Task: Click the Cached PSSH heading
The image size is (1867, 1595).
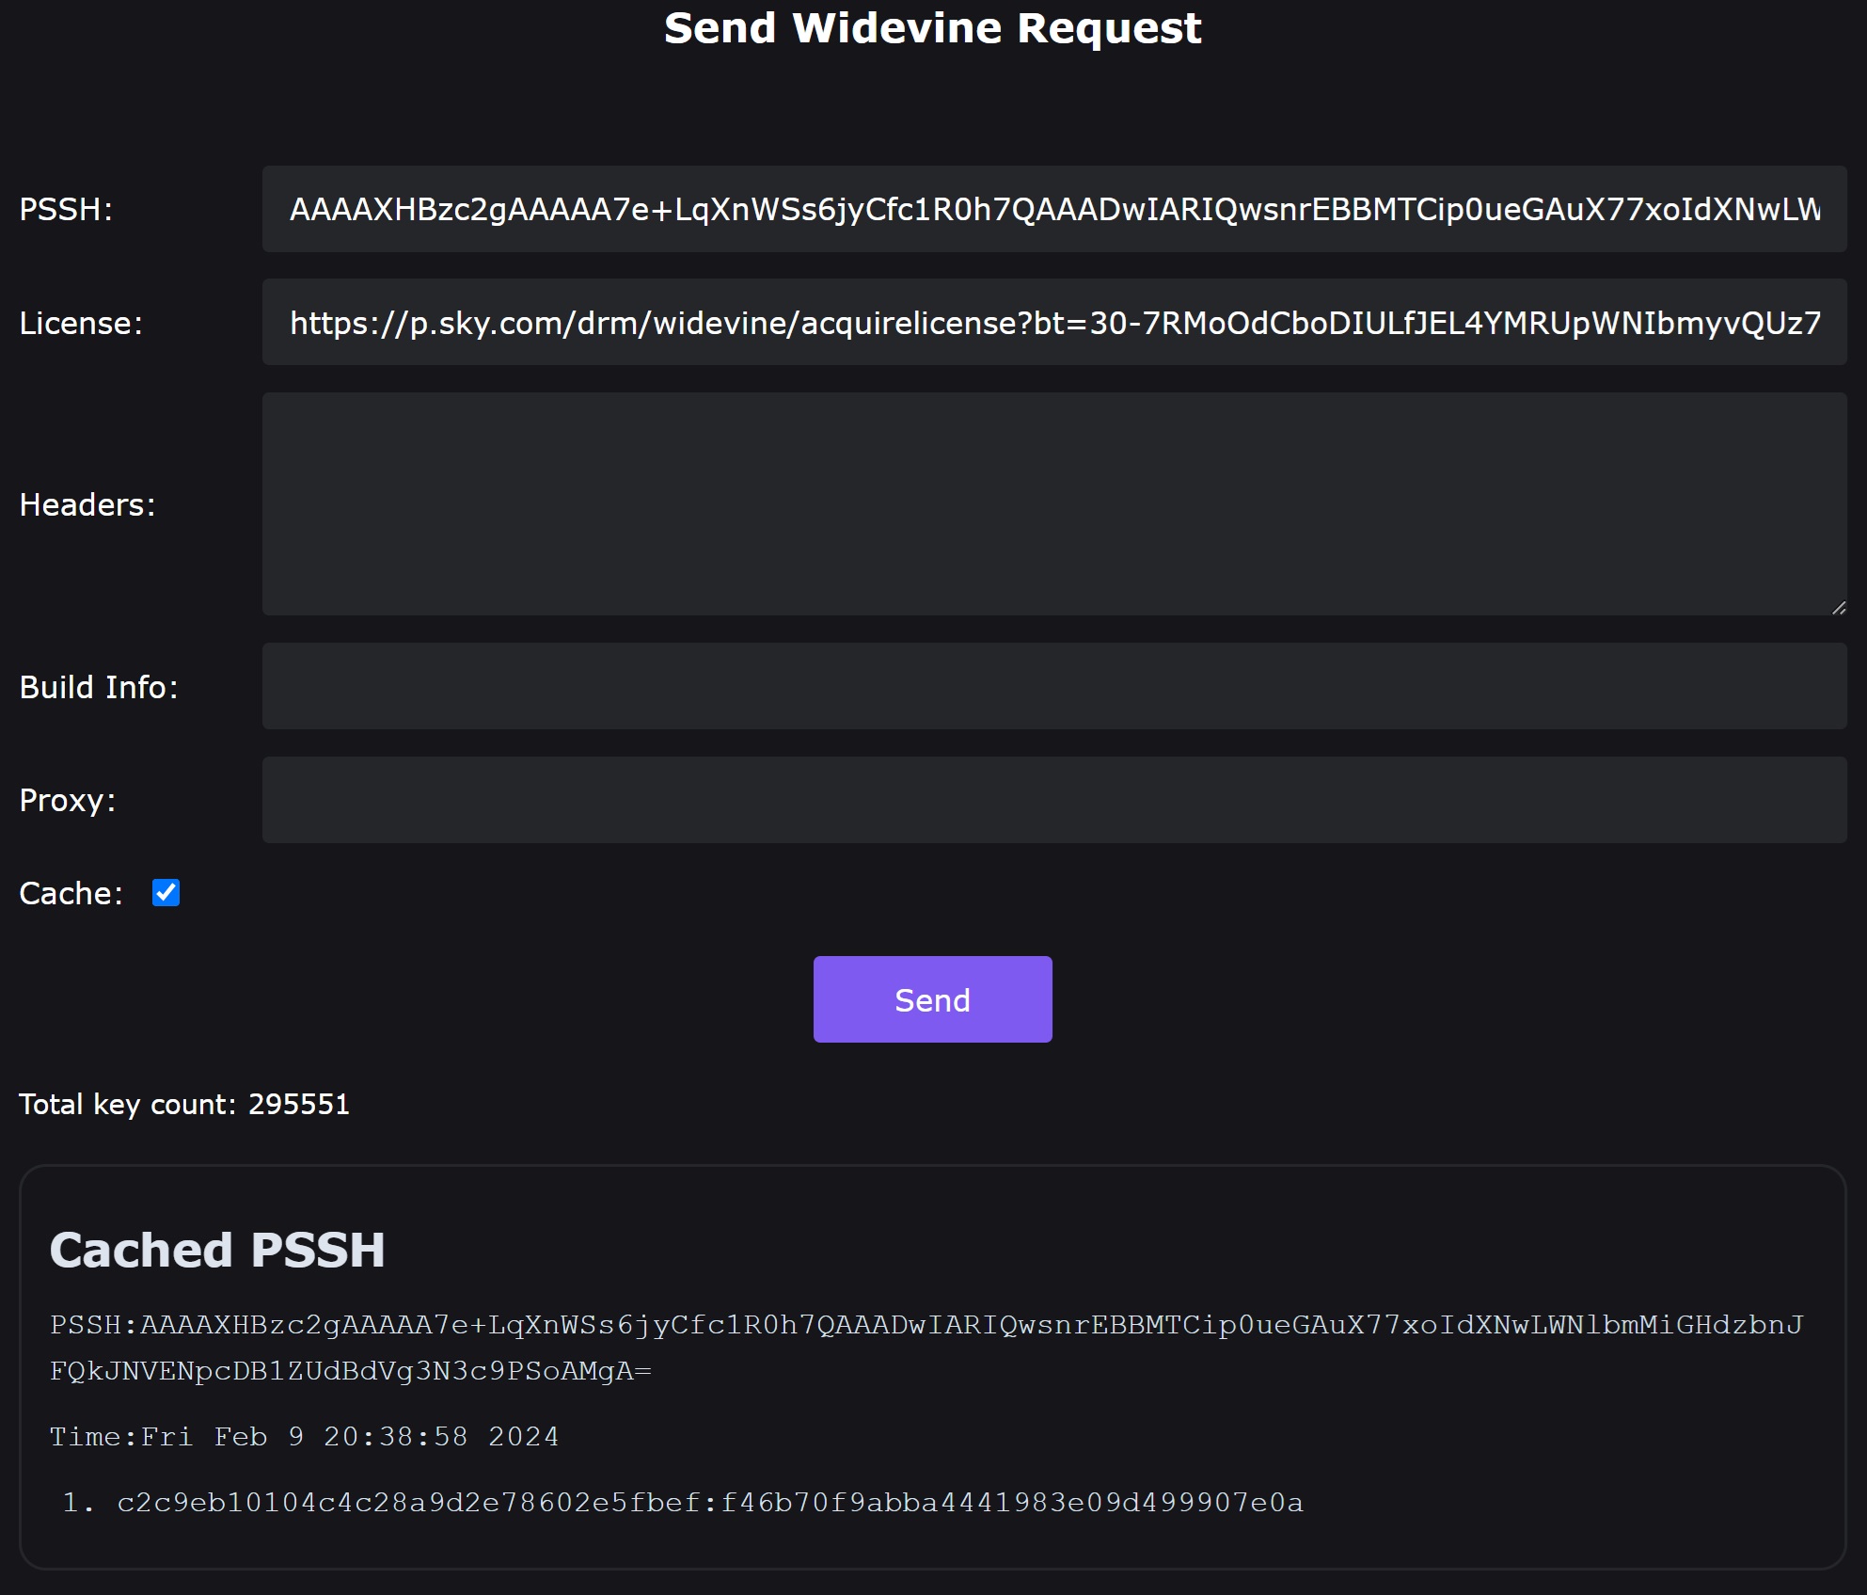Action: [217, 1251]
